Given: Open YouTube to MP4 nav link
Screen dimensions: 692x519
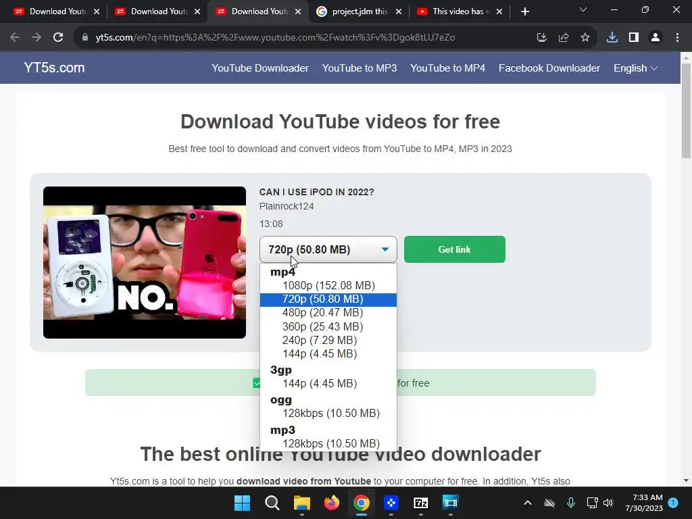Looking at the screenshot, I should [447, 68].
